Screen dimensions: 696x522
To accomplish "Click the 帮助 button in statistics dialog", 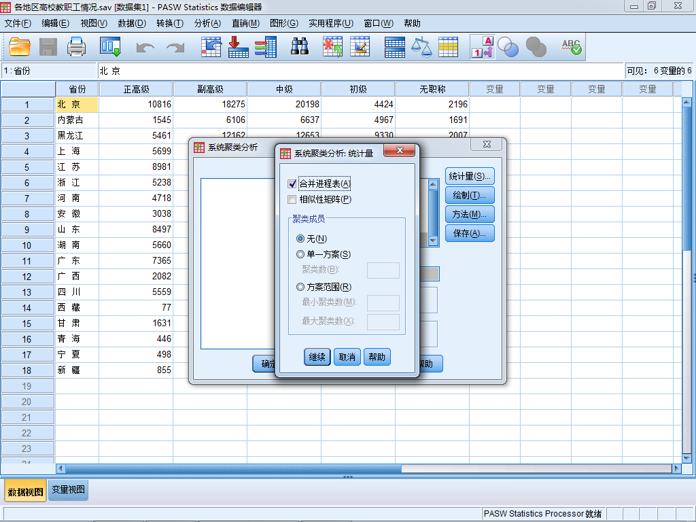I will pos(377,357).
